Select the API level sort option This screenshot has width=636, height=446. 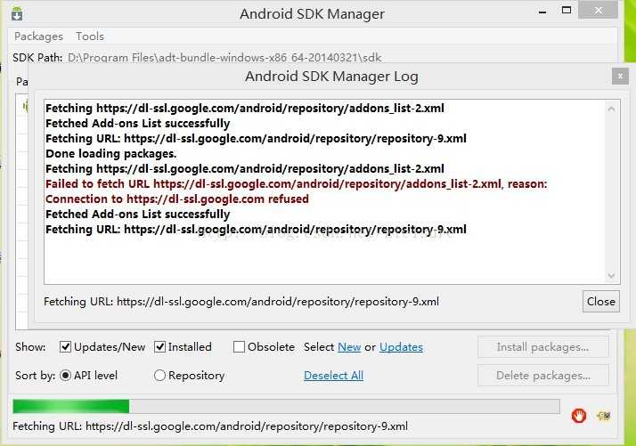[x=65, y=376]
